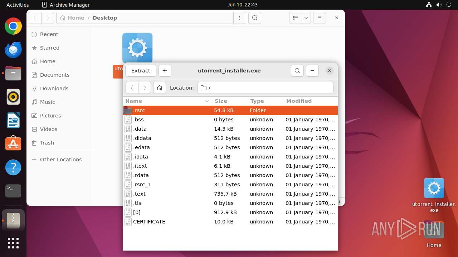This screenshot has width=458, height=257.
Task: Go to archive home location
Action: pos(160,88)
